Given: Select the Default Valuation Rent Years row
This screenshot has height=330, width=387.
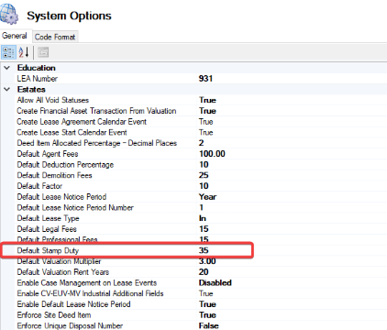Looking at the screenshot, I should (202, 272).
